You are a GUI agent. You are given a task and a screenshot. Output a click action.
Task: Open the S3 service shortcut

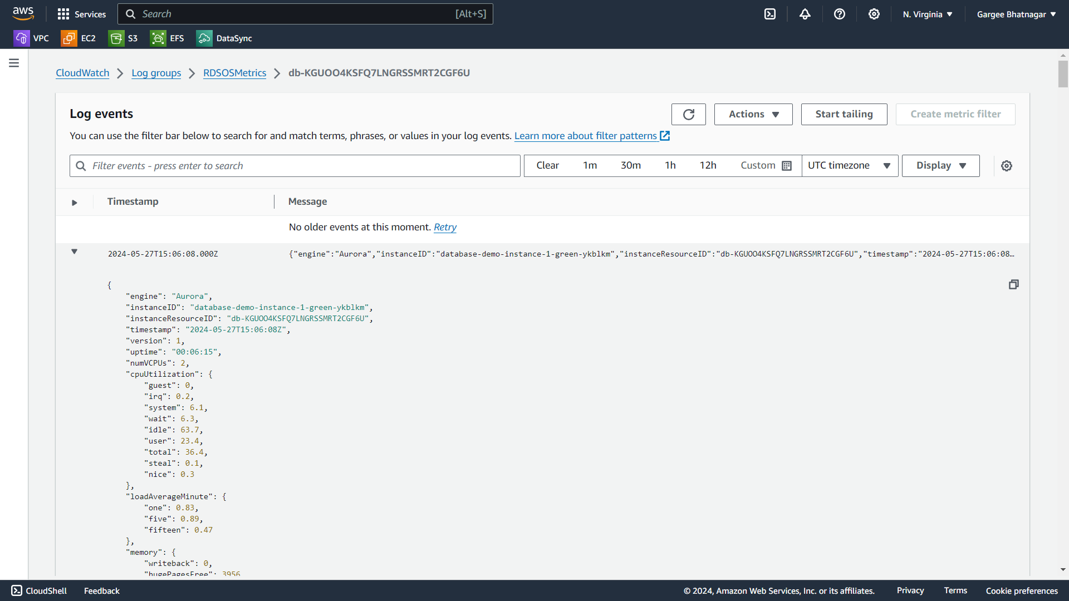point(124,38)
